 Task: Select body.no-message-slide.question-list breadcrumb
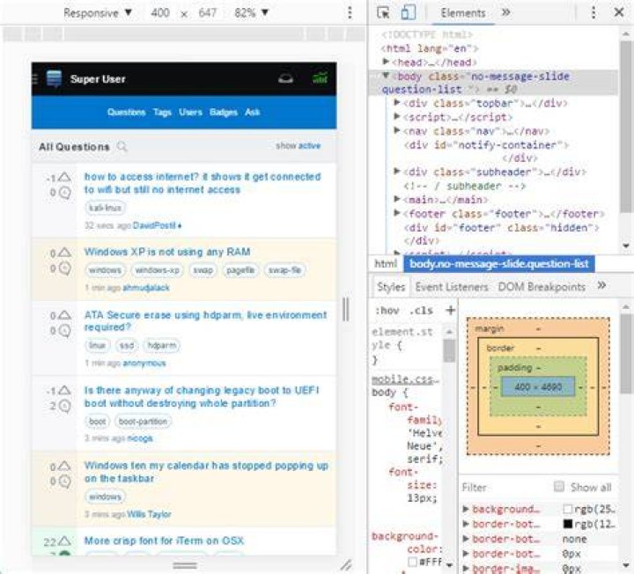click(x=499, y=263)
